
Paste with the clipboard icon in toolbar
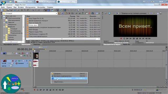(x=28, y=10)
